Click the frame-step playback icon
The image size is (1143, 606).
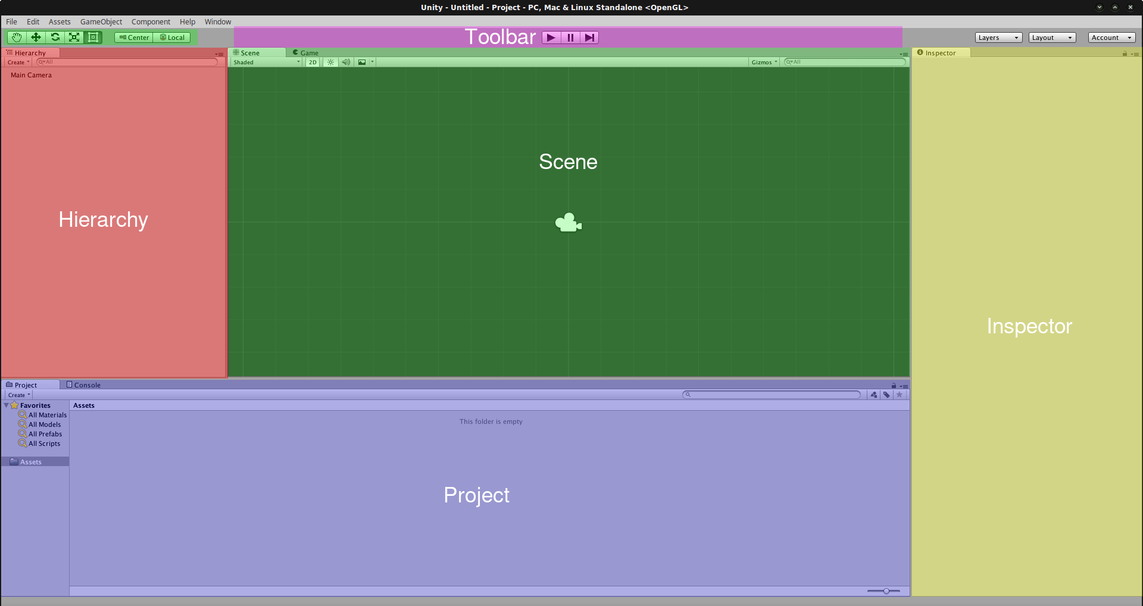589,37
